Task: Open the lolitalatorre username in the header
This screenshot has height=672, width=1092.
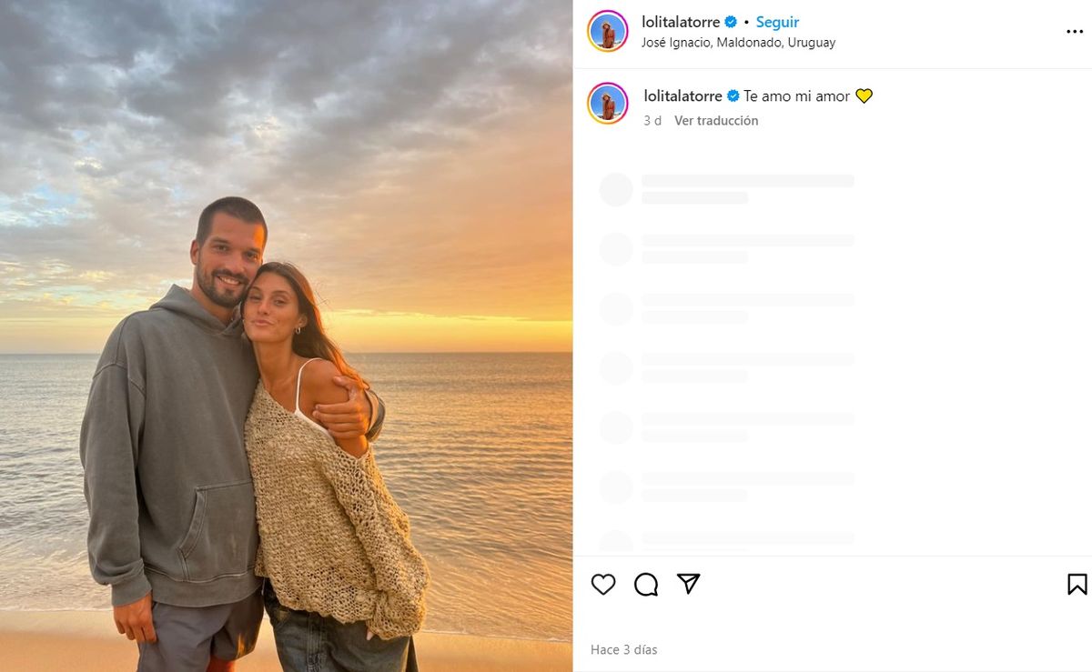Action: [x=681, y=22]
